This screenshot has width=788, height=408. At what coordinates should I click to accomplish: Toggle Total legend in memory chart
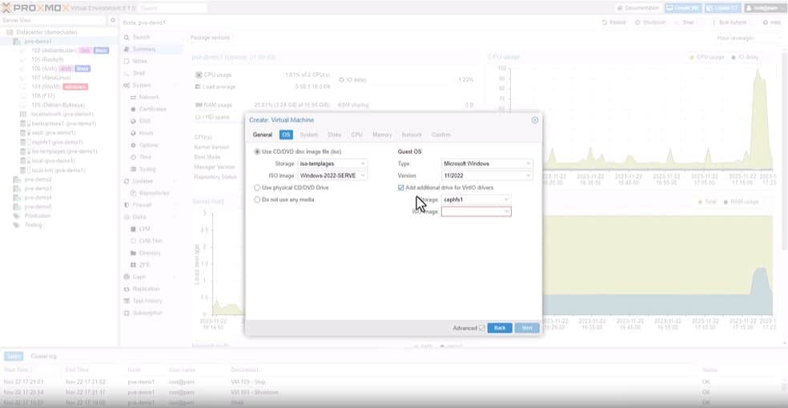click(x=707, y=202)
